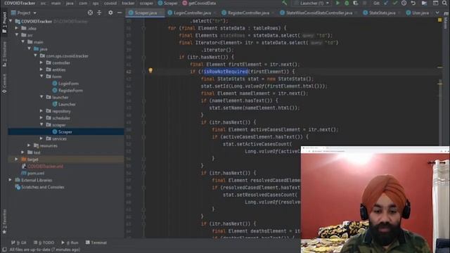Collapse all in the Project panel
The height and width of the screenshot is (253, 450).
99,13
